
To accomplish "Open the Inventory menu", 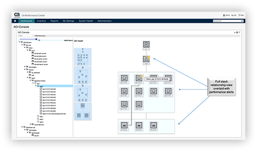I will pyautogui.click(x=41, y=21).
